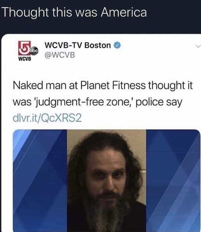This screenshot has width=201, height=232.
Task: Open the mugshot photo in the tweet
Action: (107, 180)
